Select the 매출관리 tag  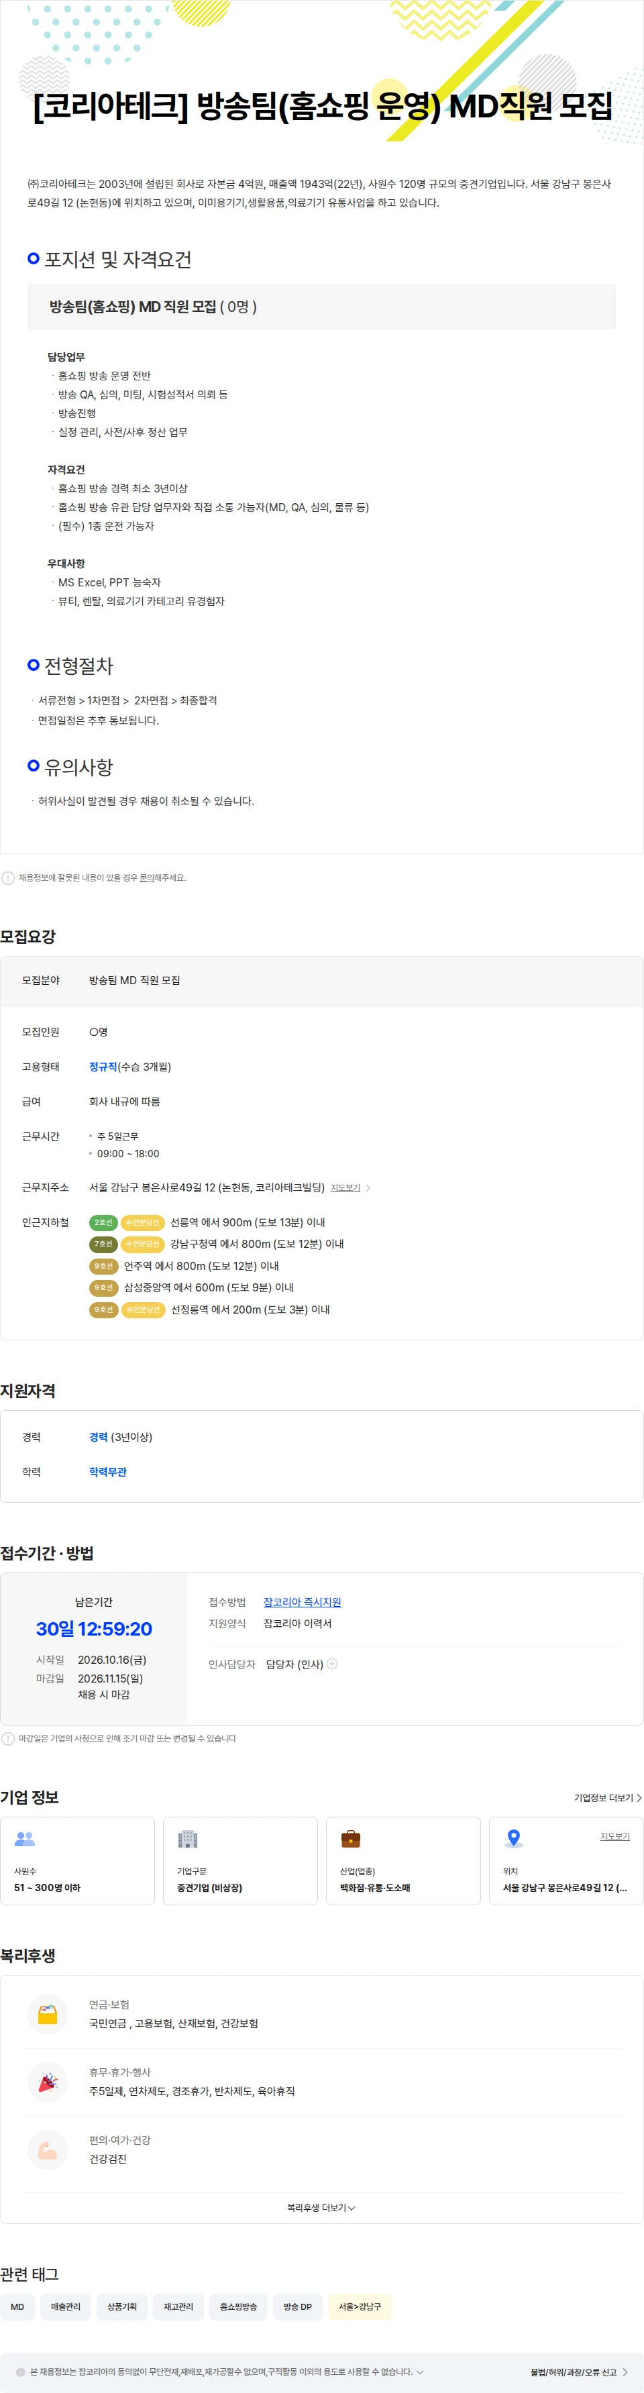point(66,2306)
